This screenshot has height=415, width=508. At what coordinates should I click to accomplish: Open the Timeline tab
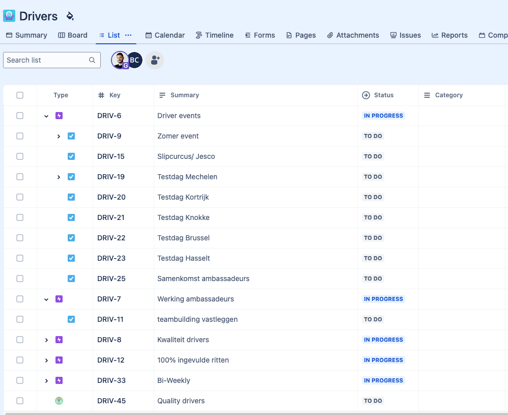[x=214, y=35]
